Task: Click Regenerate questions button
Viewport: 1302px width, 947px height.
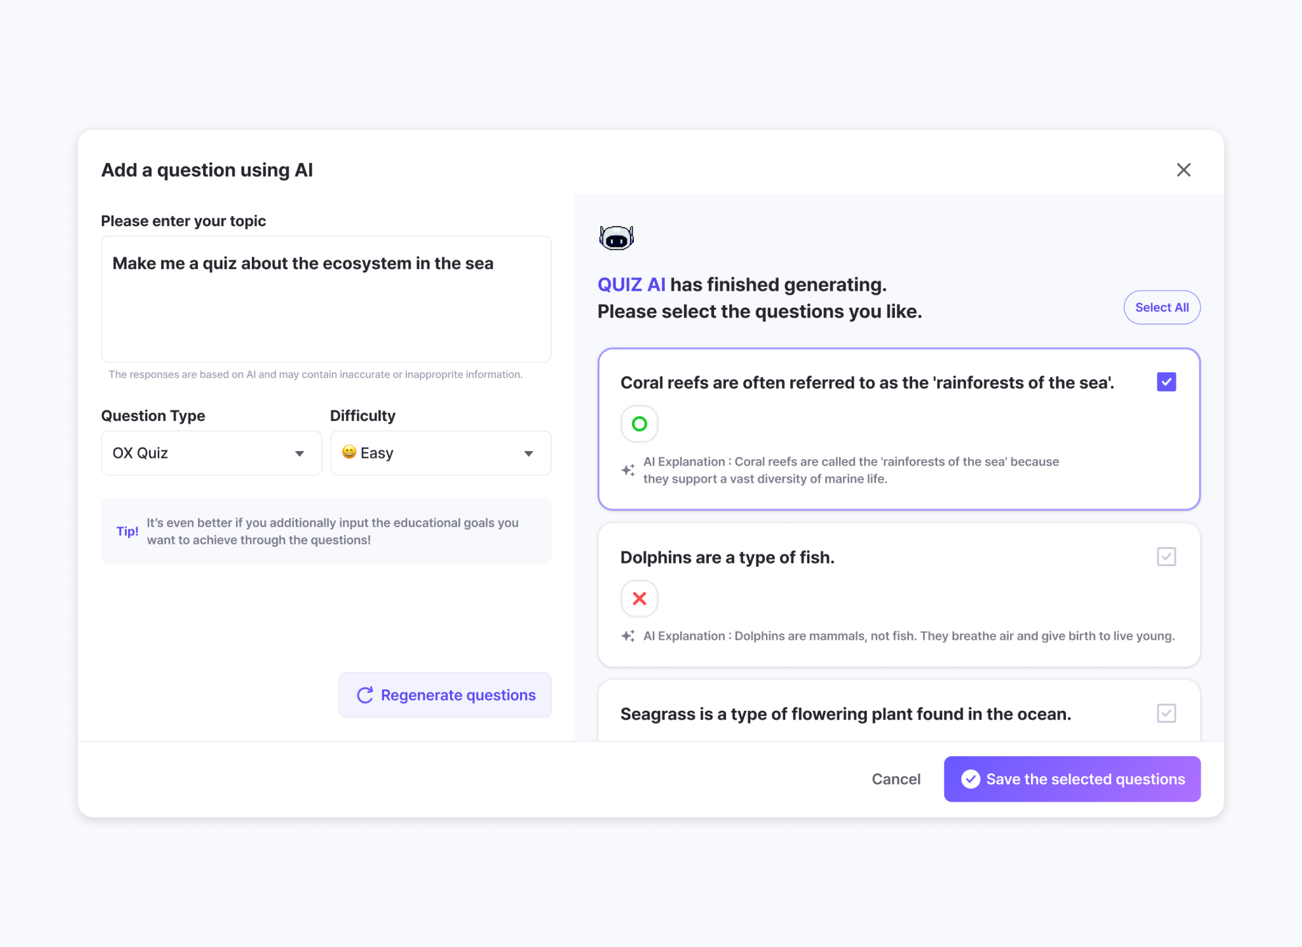Action: [445, 695]
